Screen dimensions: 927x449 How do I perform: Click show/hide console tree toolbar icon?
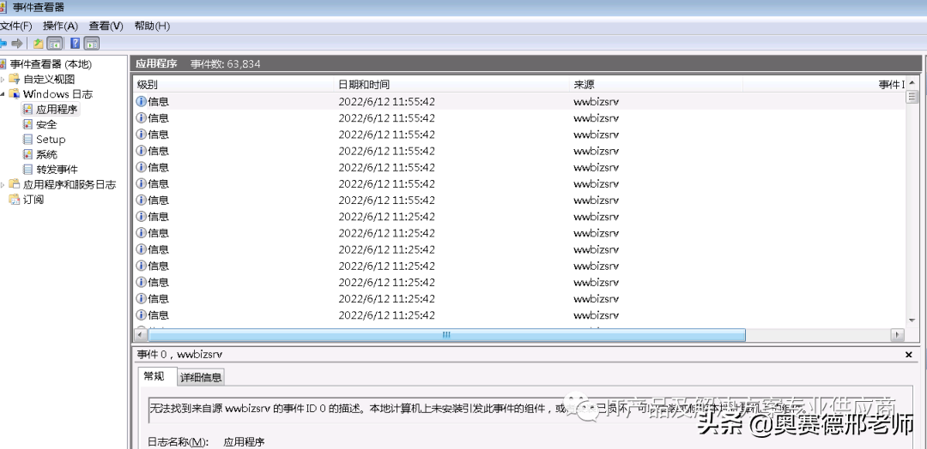[x=55, y=43]
